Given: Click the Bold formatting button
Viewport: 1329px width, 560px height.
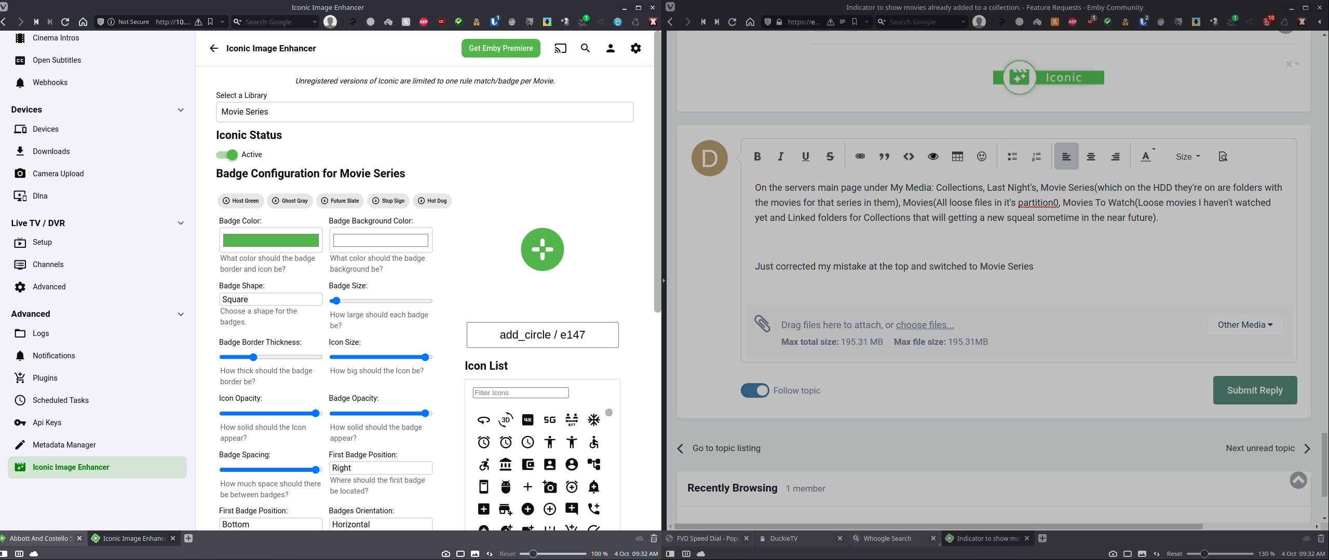Looking at the screenshot, I should click(x=757, y=157).
